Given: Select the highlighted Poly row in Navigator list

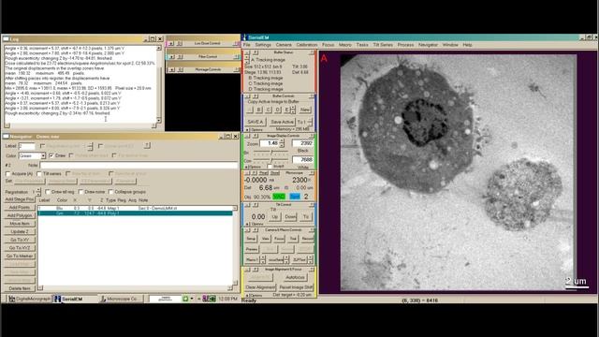Looking at the screenshot, I should point(135,213).
